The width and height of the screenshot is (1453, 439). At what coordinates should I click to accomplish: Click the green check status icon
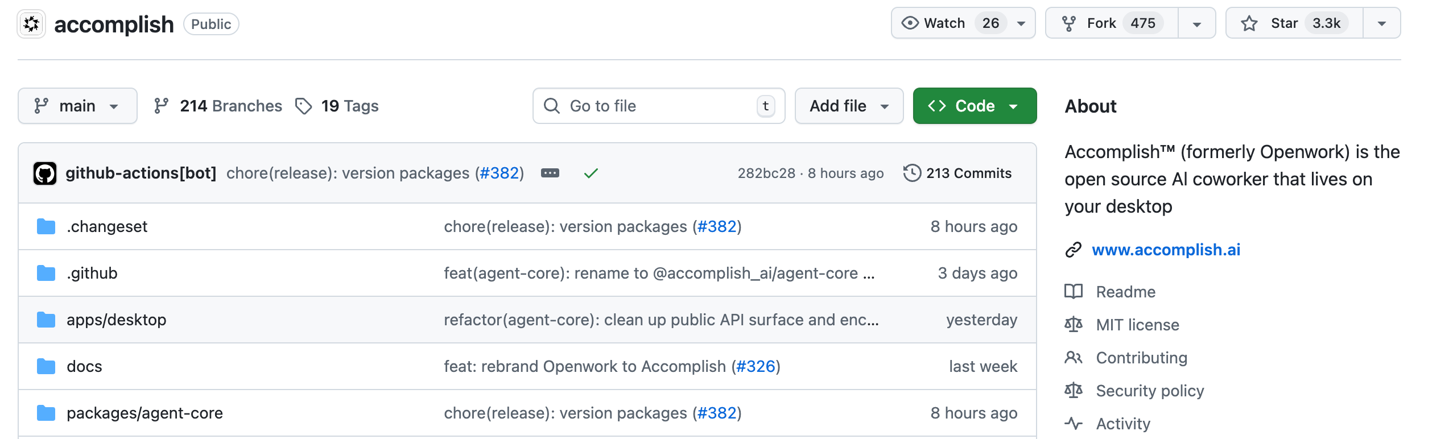pyautogui.click(x=591, y=173)
